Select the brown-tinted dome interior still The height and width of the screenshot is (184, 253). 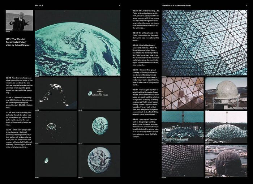coord(183,94)
